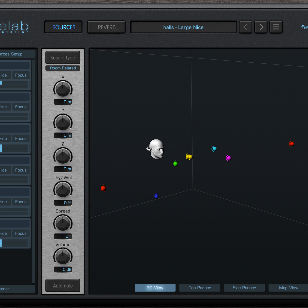Select the blue source sphere
The width and height of the screenshot is (308, 308).
click(x=156, y=196)
